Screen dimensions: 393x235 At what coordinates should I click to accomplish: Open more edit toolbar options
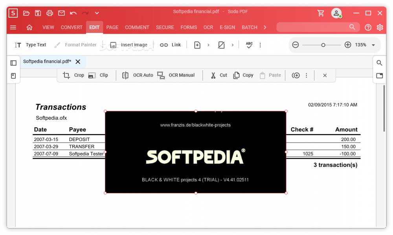point(260,45)
